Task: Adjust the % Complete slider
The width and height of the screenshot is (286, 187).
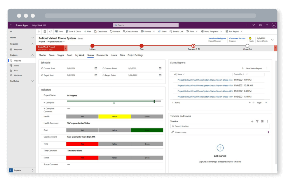Action: pos(155,101)
